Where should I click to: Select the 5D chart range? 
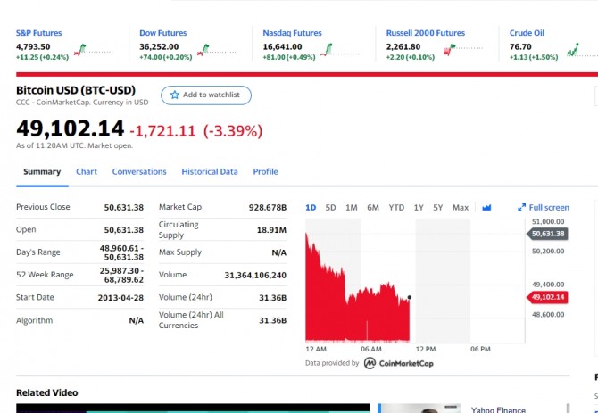click(330, 208)
